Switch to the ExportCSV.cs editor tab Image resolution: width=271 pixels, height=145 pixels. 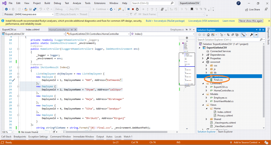(9, 30)
